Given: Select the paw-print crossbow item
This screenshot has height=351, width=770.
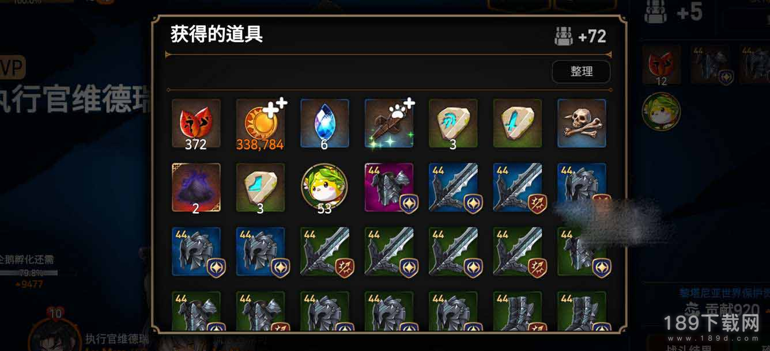Looking at the screenshot, I should point(389,124).
